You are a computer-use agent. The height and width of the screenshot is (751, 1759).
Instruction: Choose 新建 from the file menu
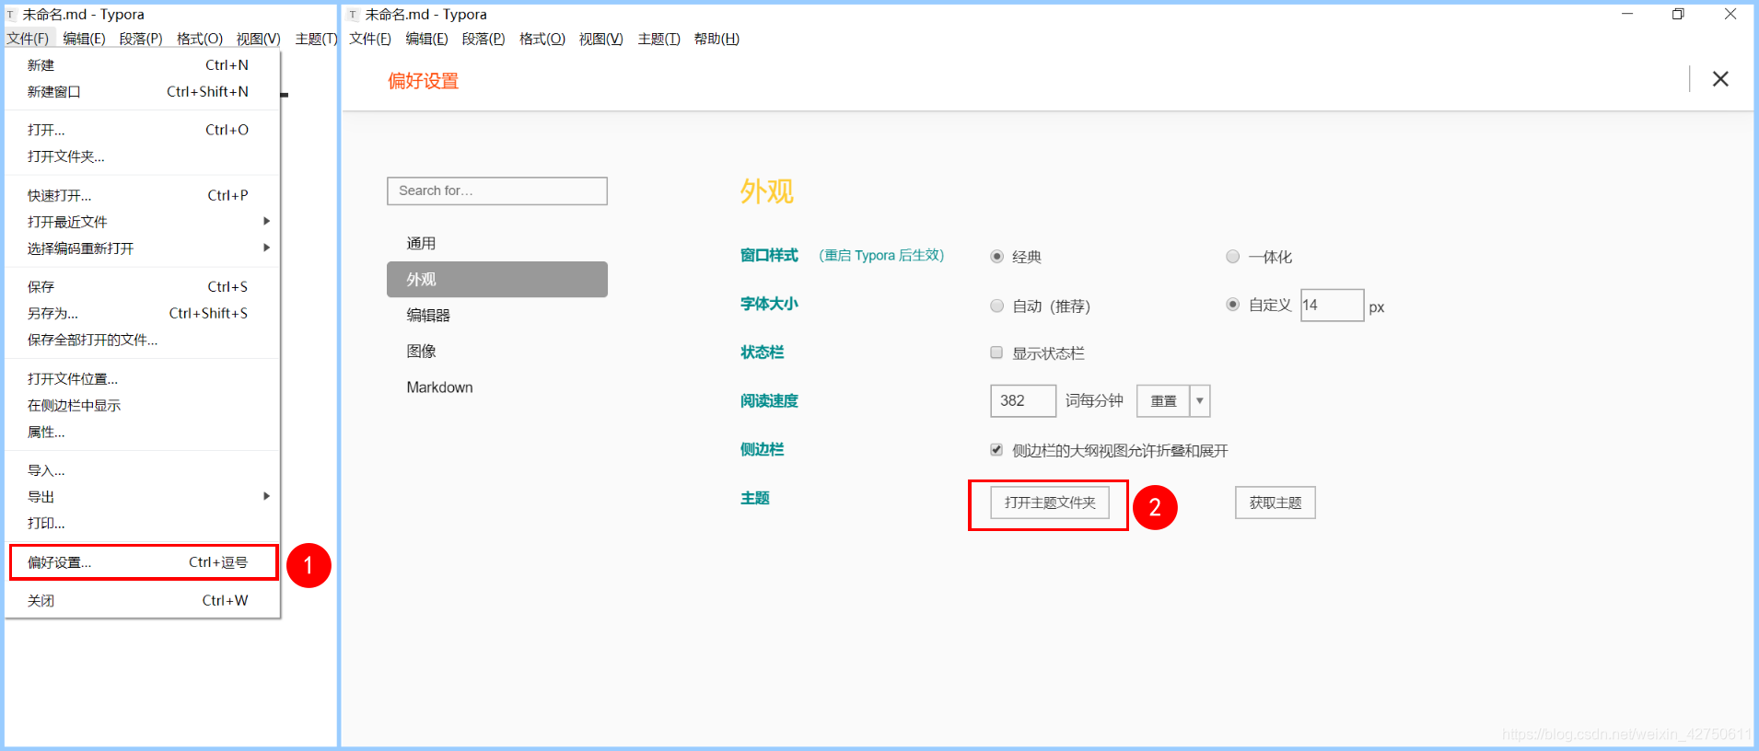142,65
